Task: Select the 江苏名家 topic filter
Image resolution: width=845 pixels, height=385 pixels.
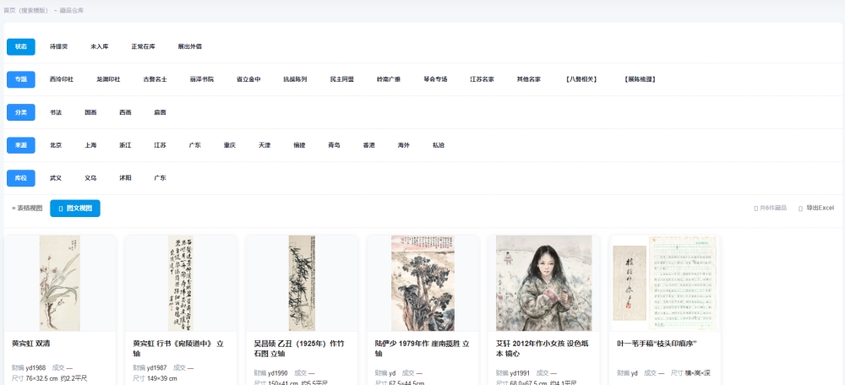Action: 482,79
